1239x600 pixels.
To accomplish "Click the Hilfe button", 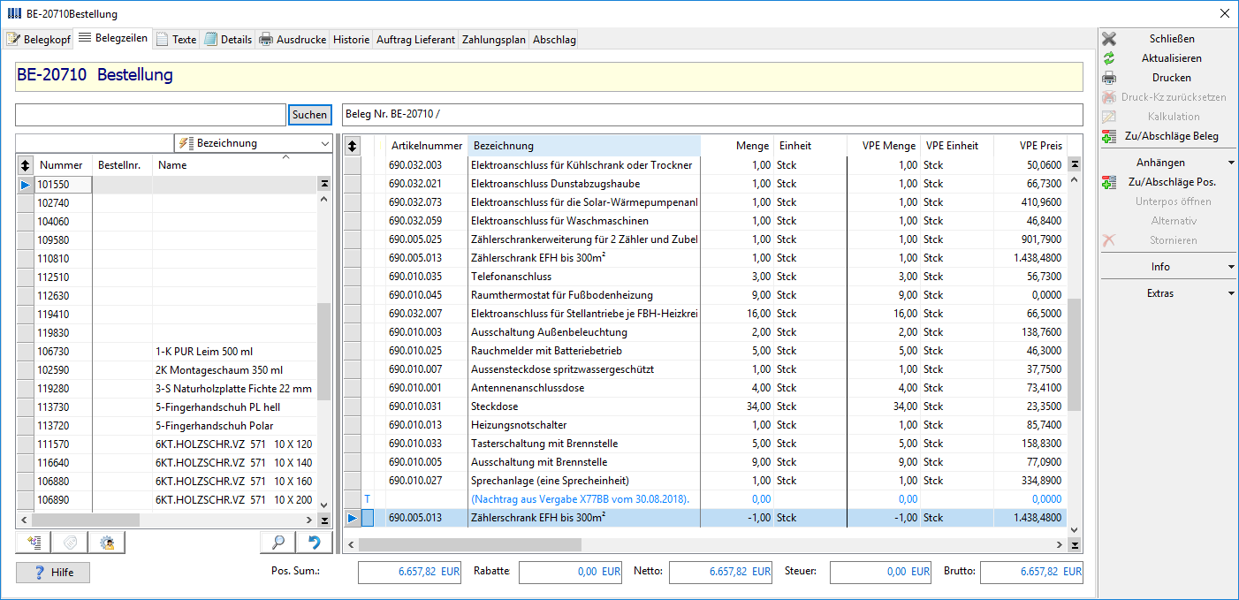I will coord(53,573).
